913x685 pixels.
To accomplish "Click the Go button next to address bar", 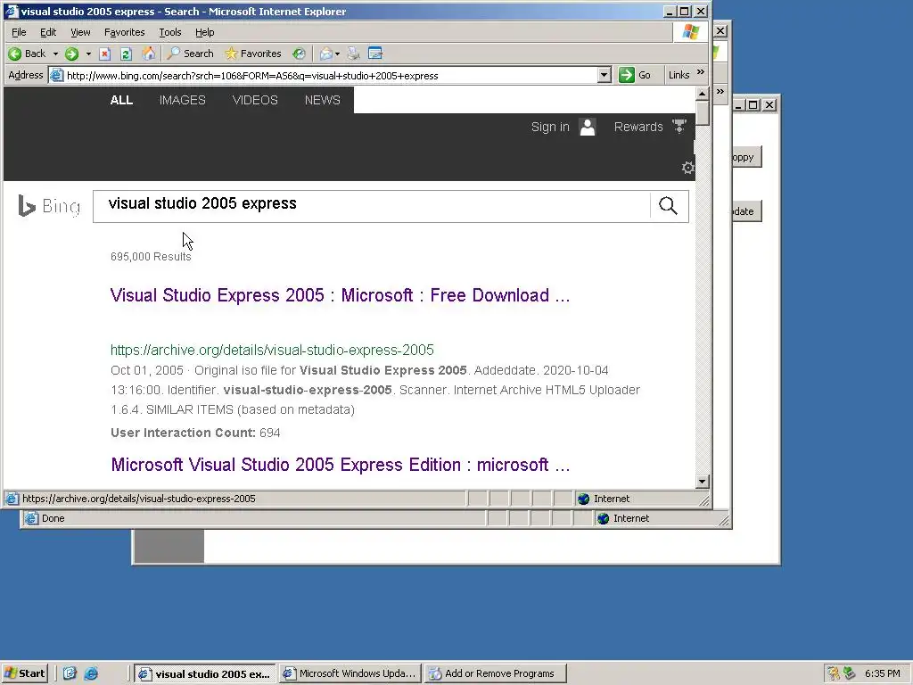I will point(635,75).
